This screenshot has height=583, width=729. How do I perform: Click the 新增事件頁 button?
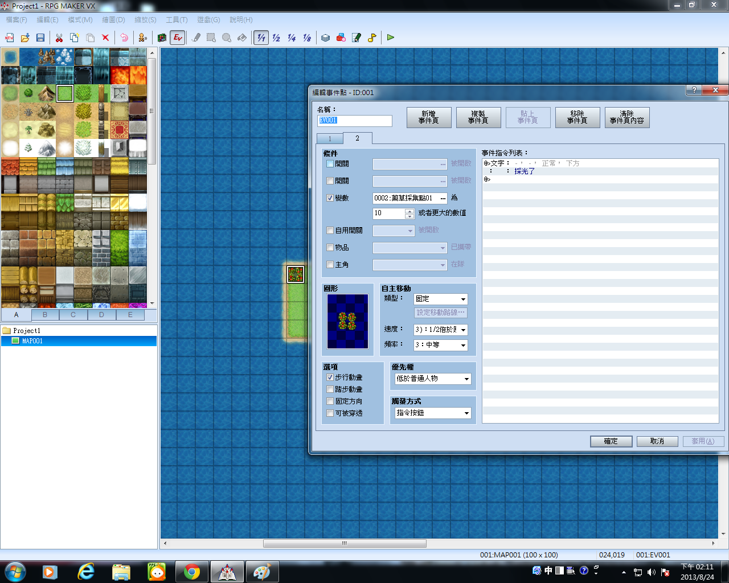[429, 117]
